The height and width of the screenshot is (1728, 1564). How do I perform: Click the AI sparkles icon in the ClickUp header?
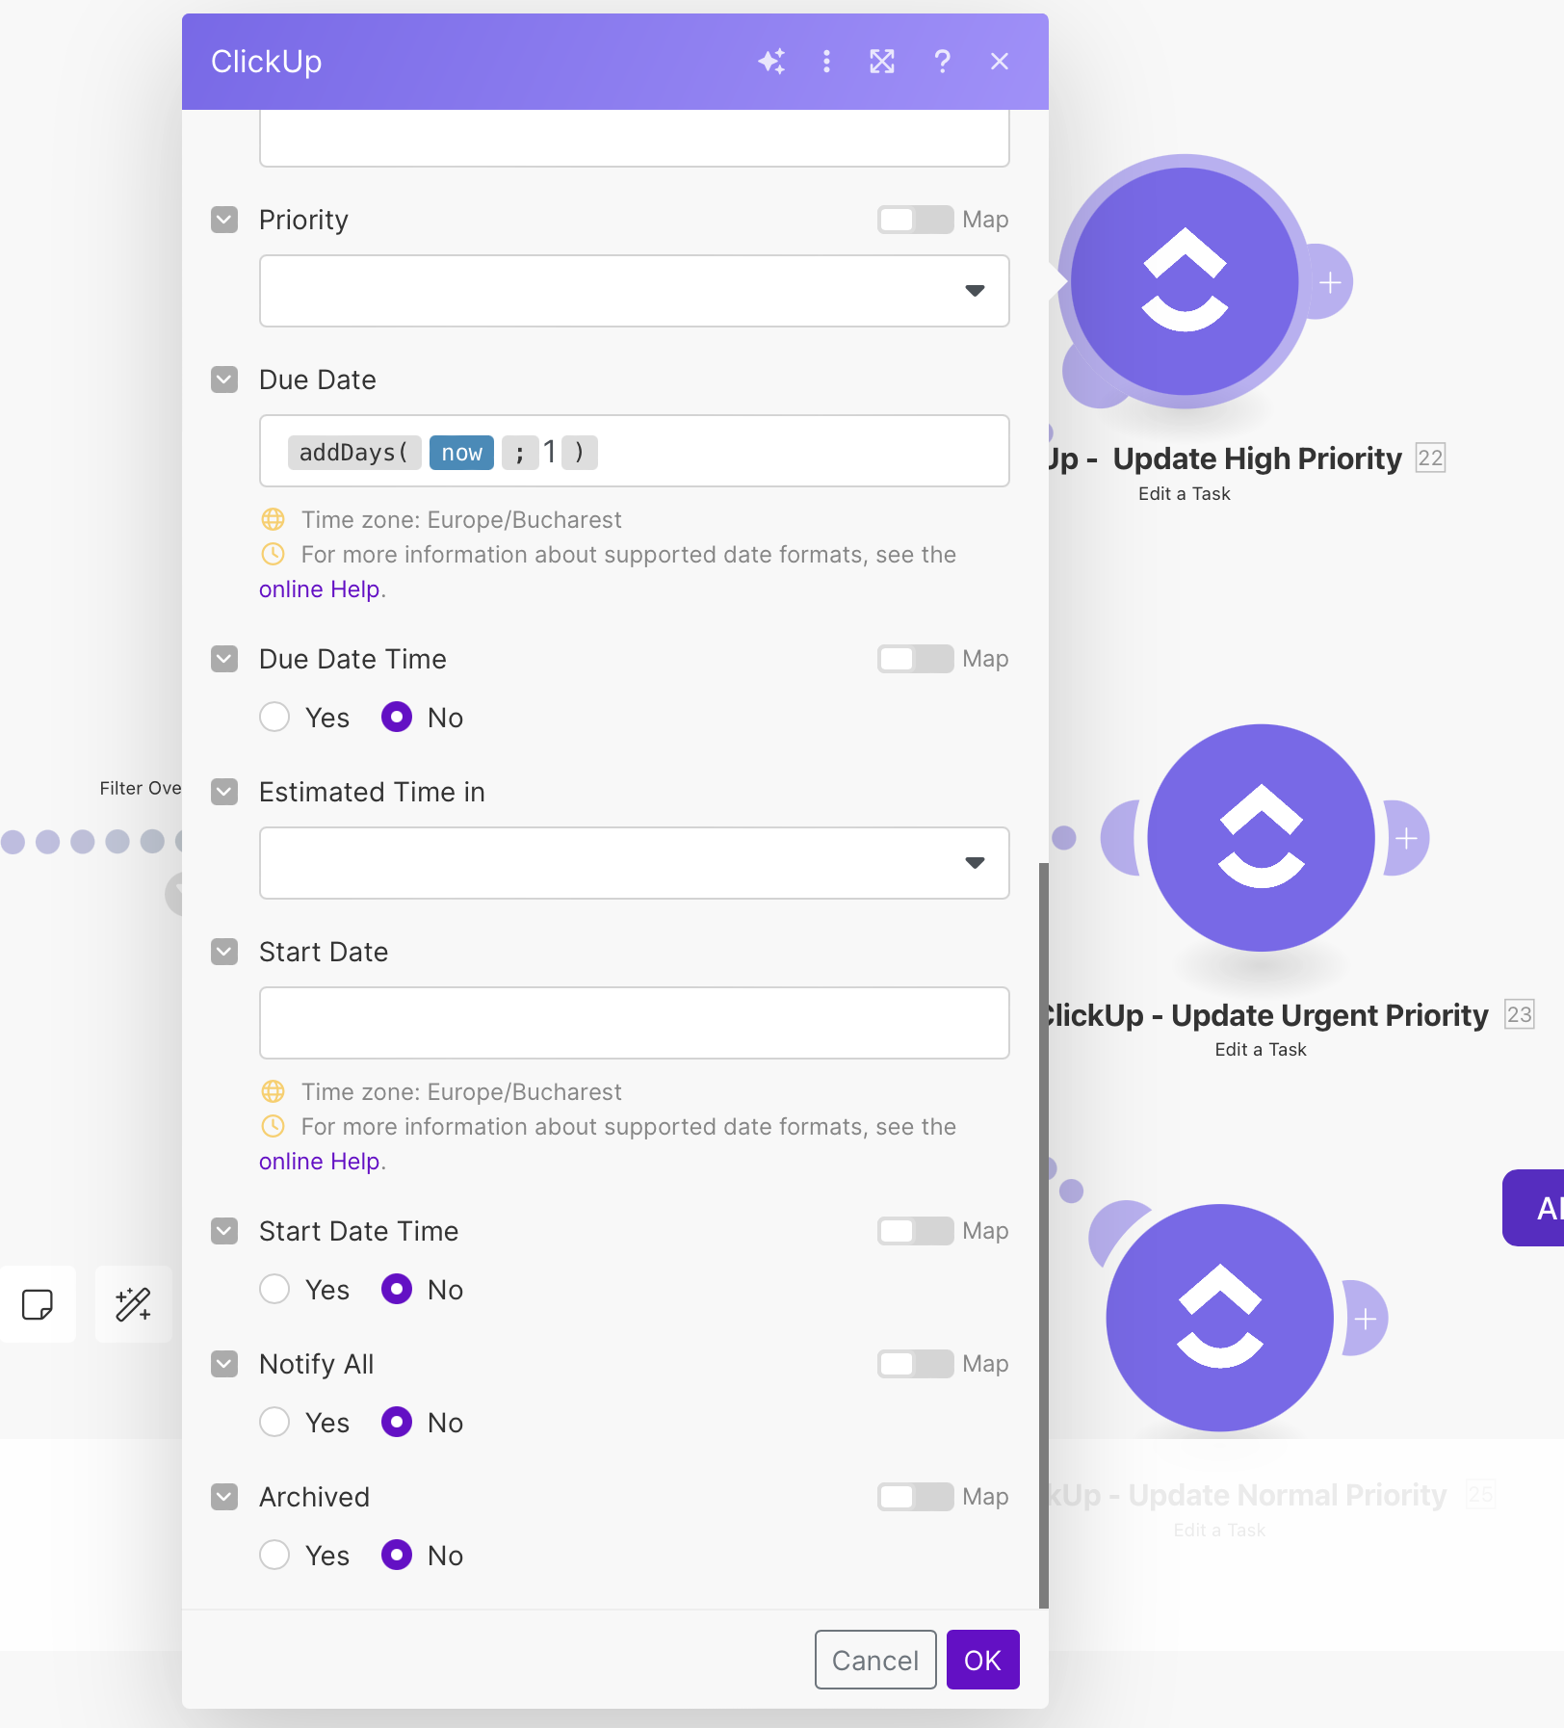tap(771, 61)
